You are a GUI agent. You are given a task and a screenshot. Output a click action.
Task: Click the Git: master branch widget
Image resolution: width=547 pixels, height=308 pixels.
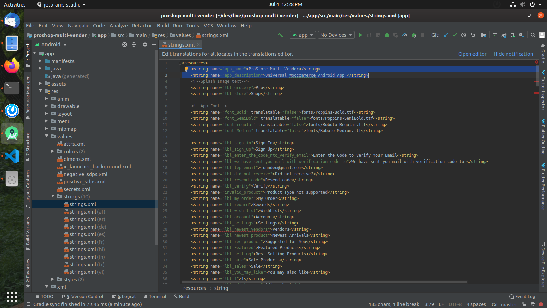[x=504, y=304]
